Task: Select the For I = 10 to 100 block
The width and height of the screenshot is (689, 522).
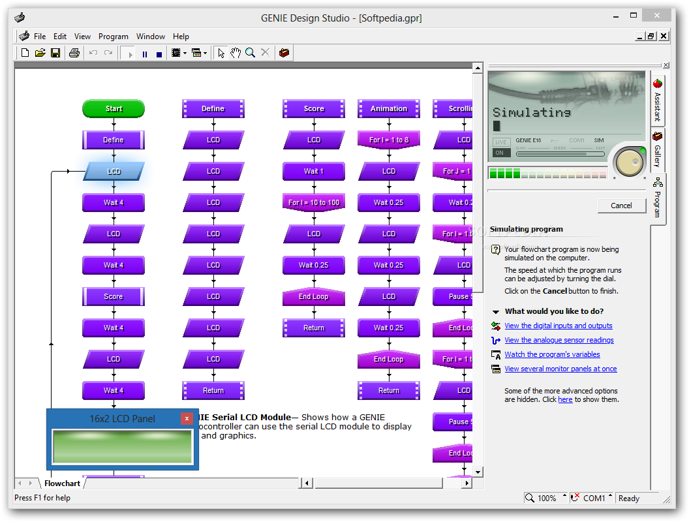Action: coord(314,202)
